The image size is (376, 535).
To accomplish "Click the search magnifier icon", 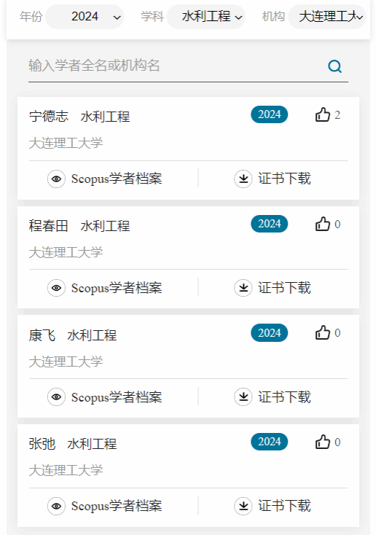I will point(334,66).
